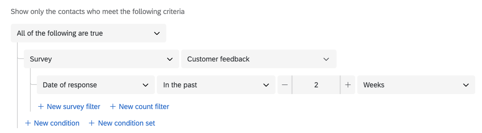Add a New condition

pyautogui.click(x=56, y=123)
